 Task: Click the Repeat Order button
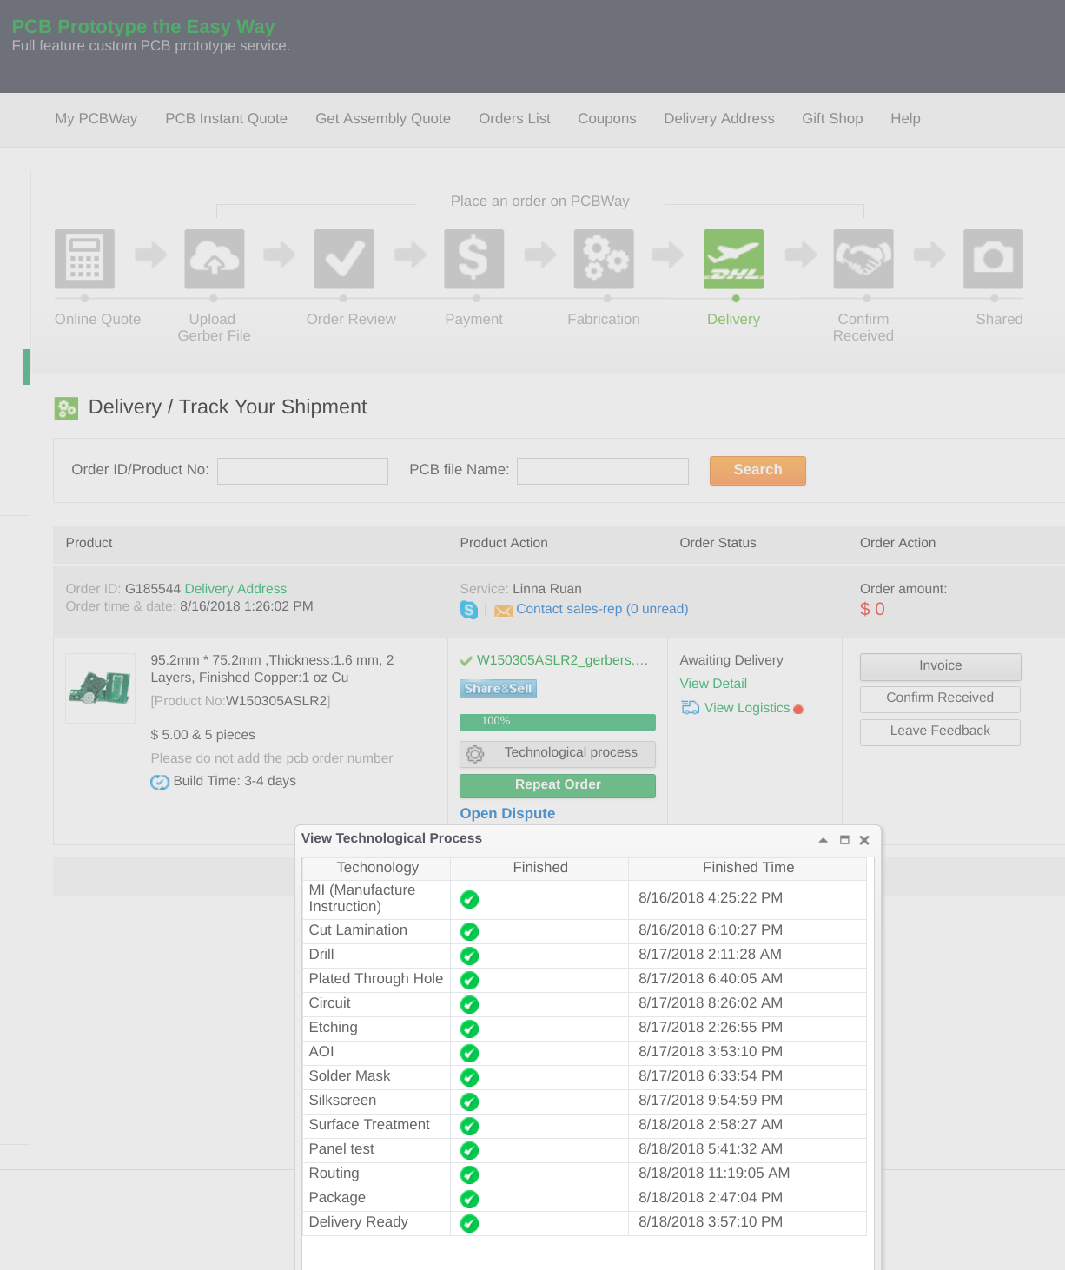(x=557, y=785)
